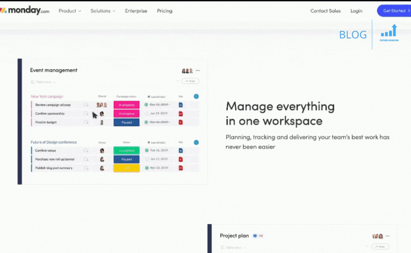Image resolution: width=411 pixels, height=253 pixels.
Task: Open the Event management three-dot menu
Action: (x=198, y=71)
